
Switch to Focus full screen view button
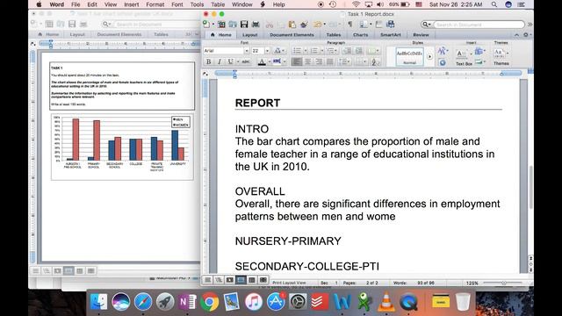click(263, 280)
